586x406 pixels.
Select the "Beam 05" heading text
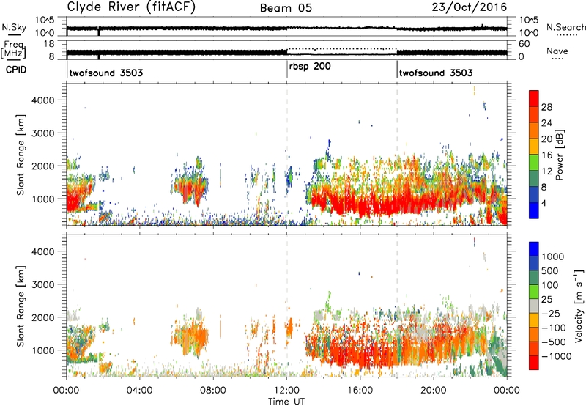(x=286, y=8)
